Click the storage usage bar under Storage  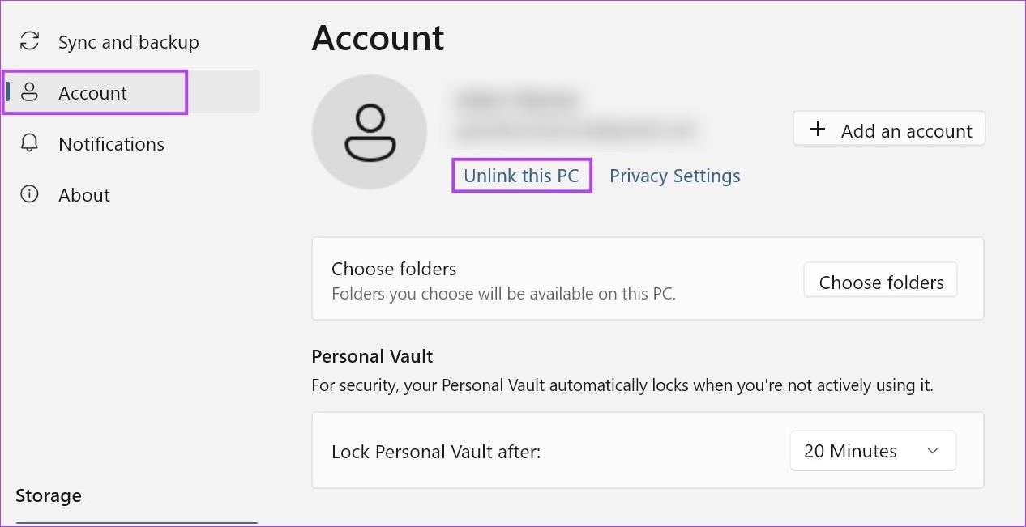136,522
